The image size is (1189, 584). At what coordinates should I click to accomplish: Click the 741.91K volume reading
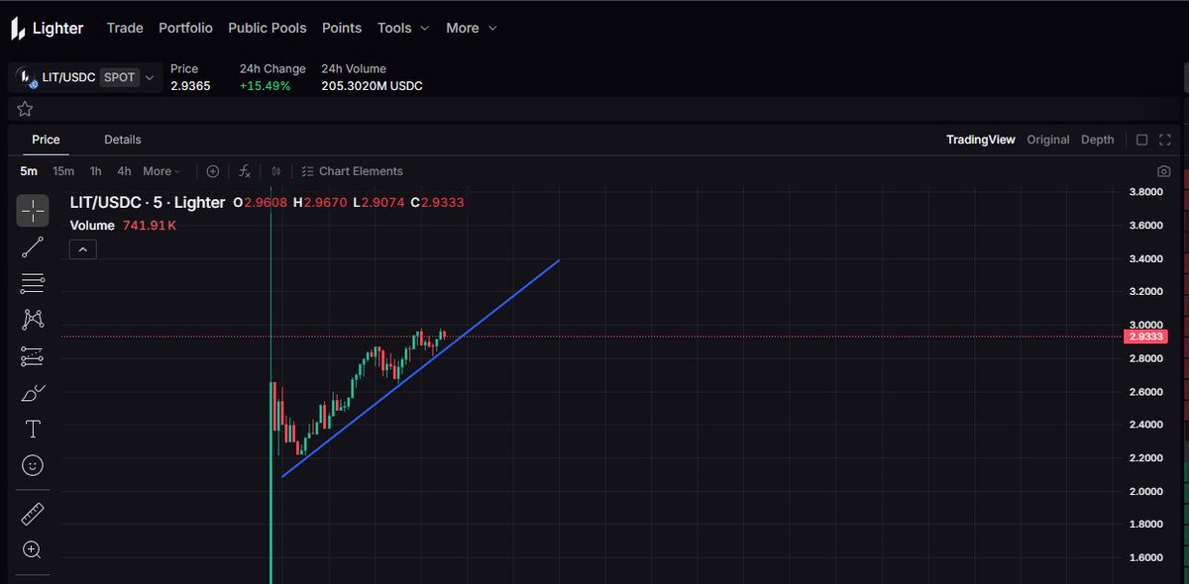coord(150,225)
